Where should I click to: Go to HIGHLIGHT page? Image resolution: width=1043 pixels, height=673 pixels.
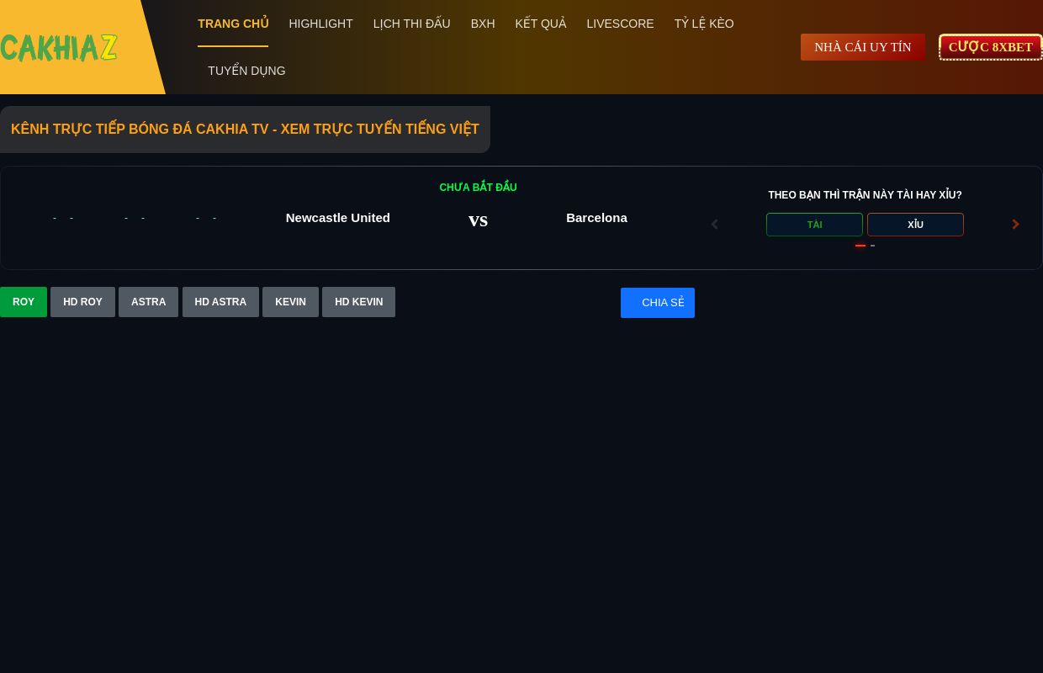(320, 24)
